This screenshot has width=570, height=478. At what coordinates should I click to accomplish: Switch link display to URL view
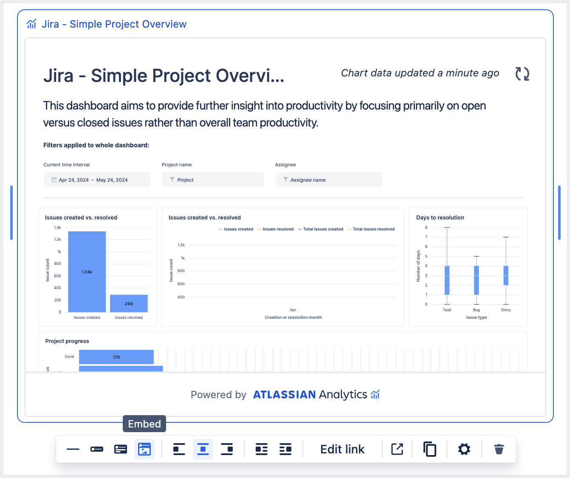(x=73, y=449)
